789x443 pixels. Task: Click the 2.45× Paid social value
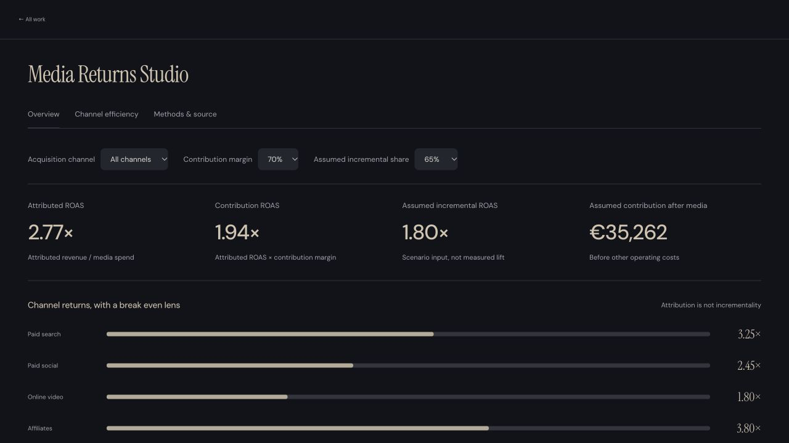749,365
